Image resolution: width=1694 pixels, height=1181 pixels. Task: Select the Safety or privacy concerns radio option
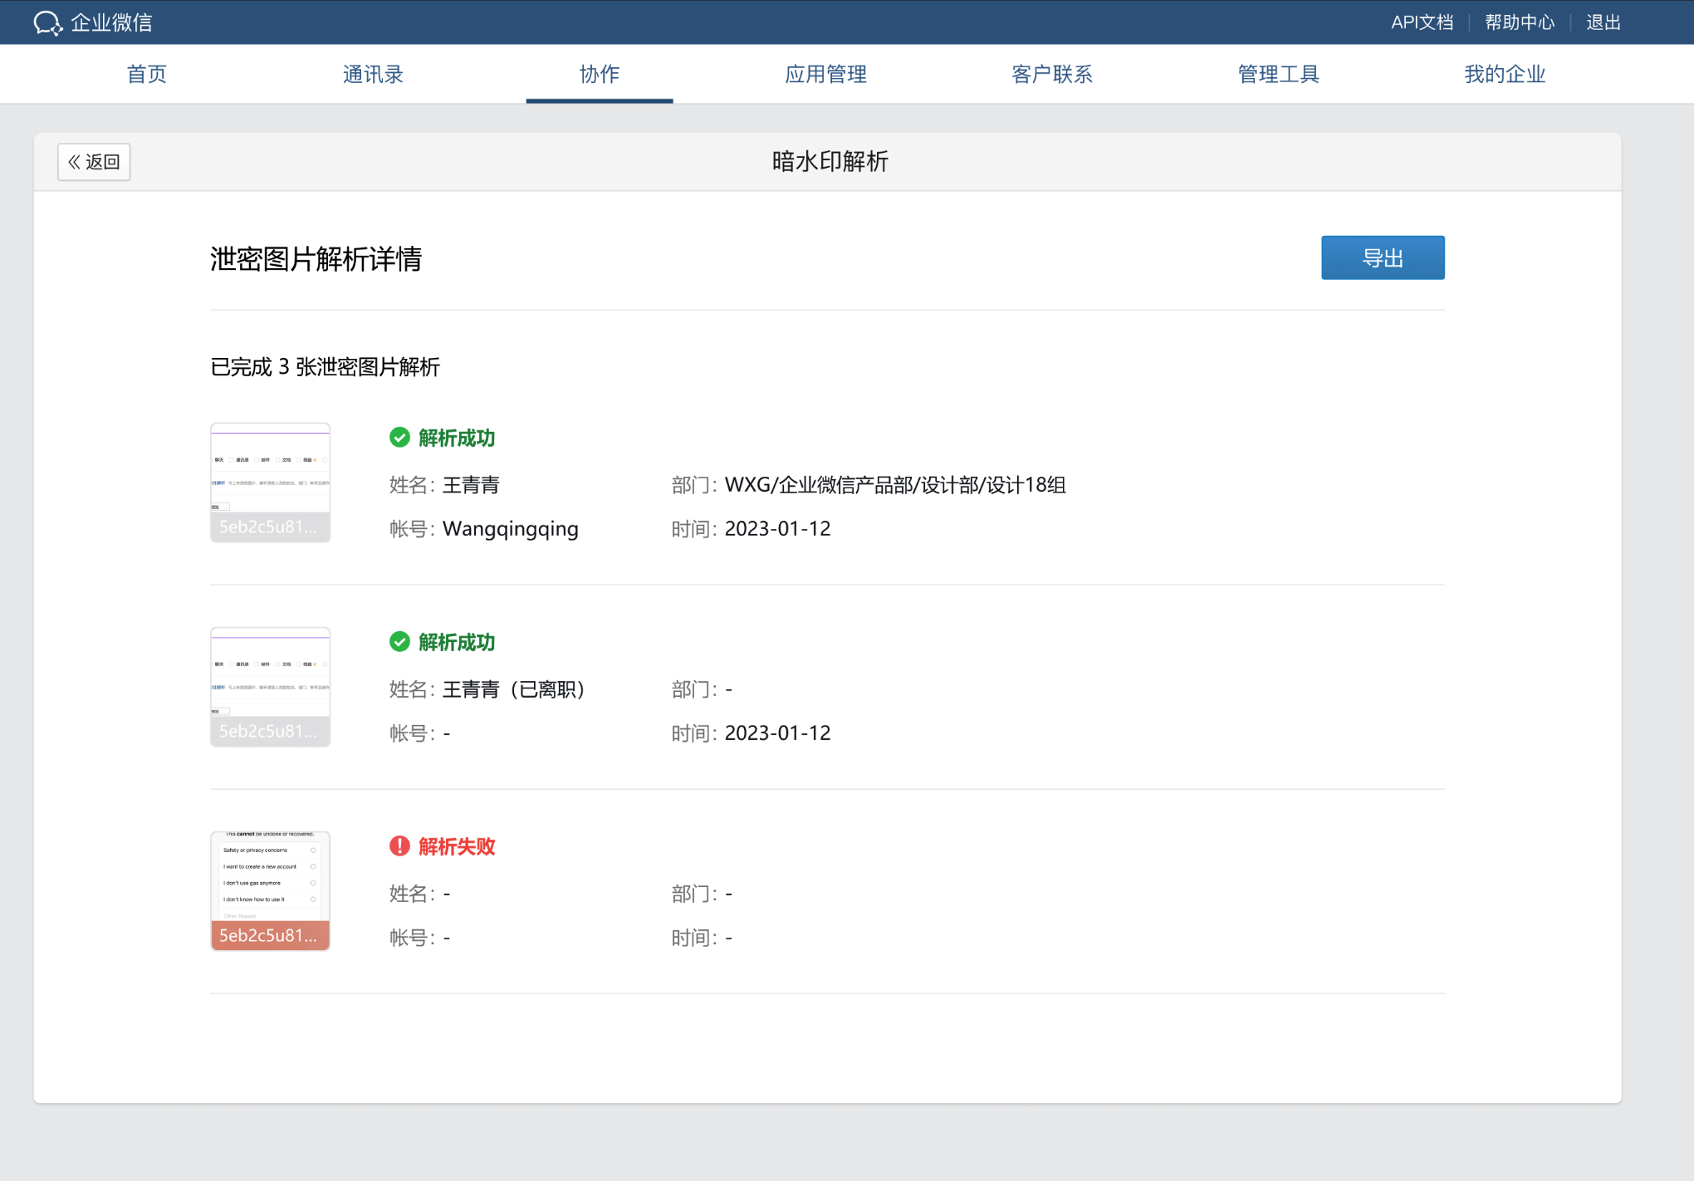(313, 850)
